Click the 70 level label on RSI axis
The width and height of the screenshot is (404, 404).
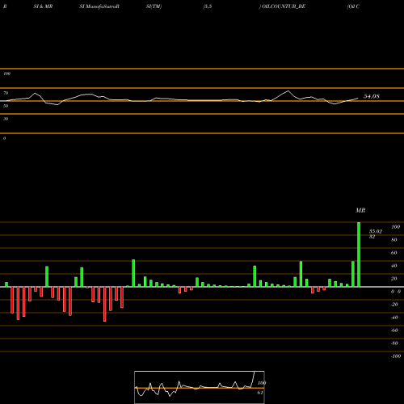[6, 93]
